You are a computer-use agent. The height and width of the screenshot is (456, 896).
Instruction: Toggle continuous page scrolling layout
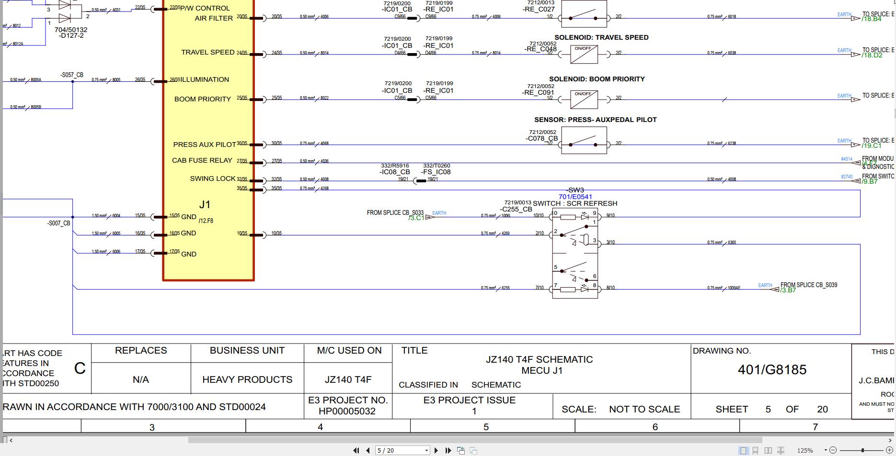(x=756, y=450)
